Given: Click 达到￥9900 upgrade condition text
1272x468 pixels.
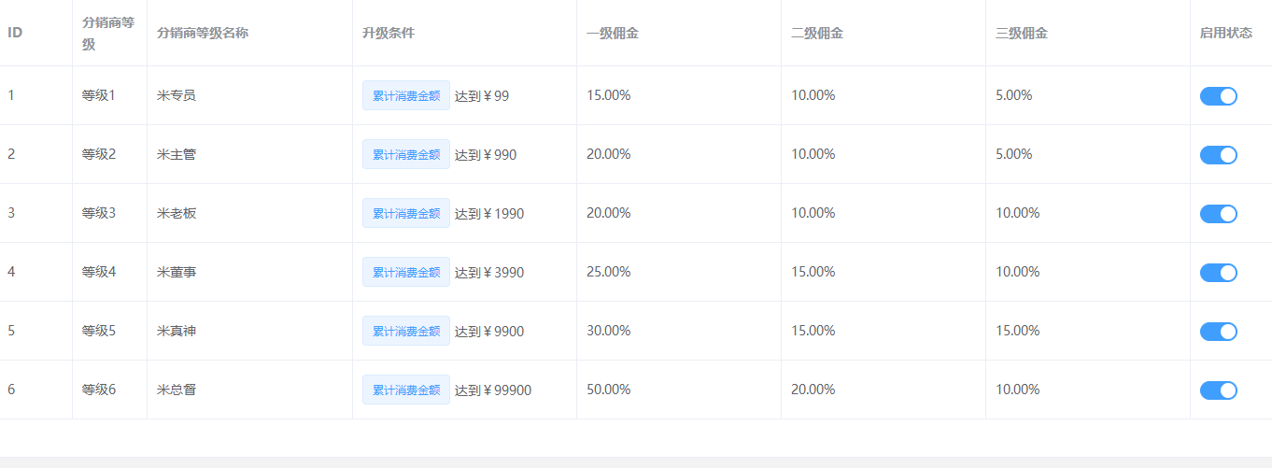Looking at the screenshot, I should (x=489, y=331).
